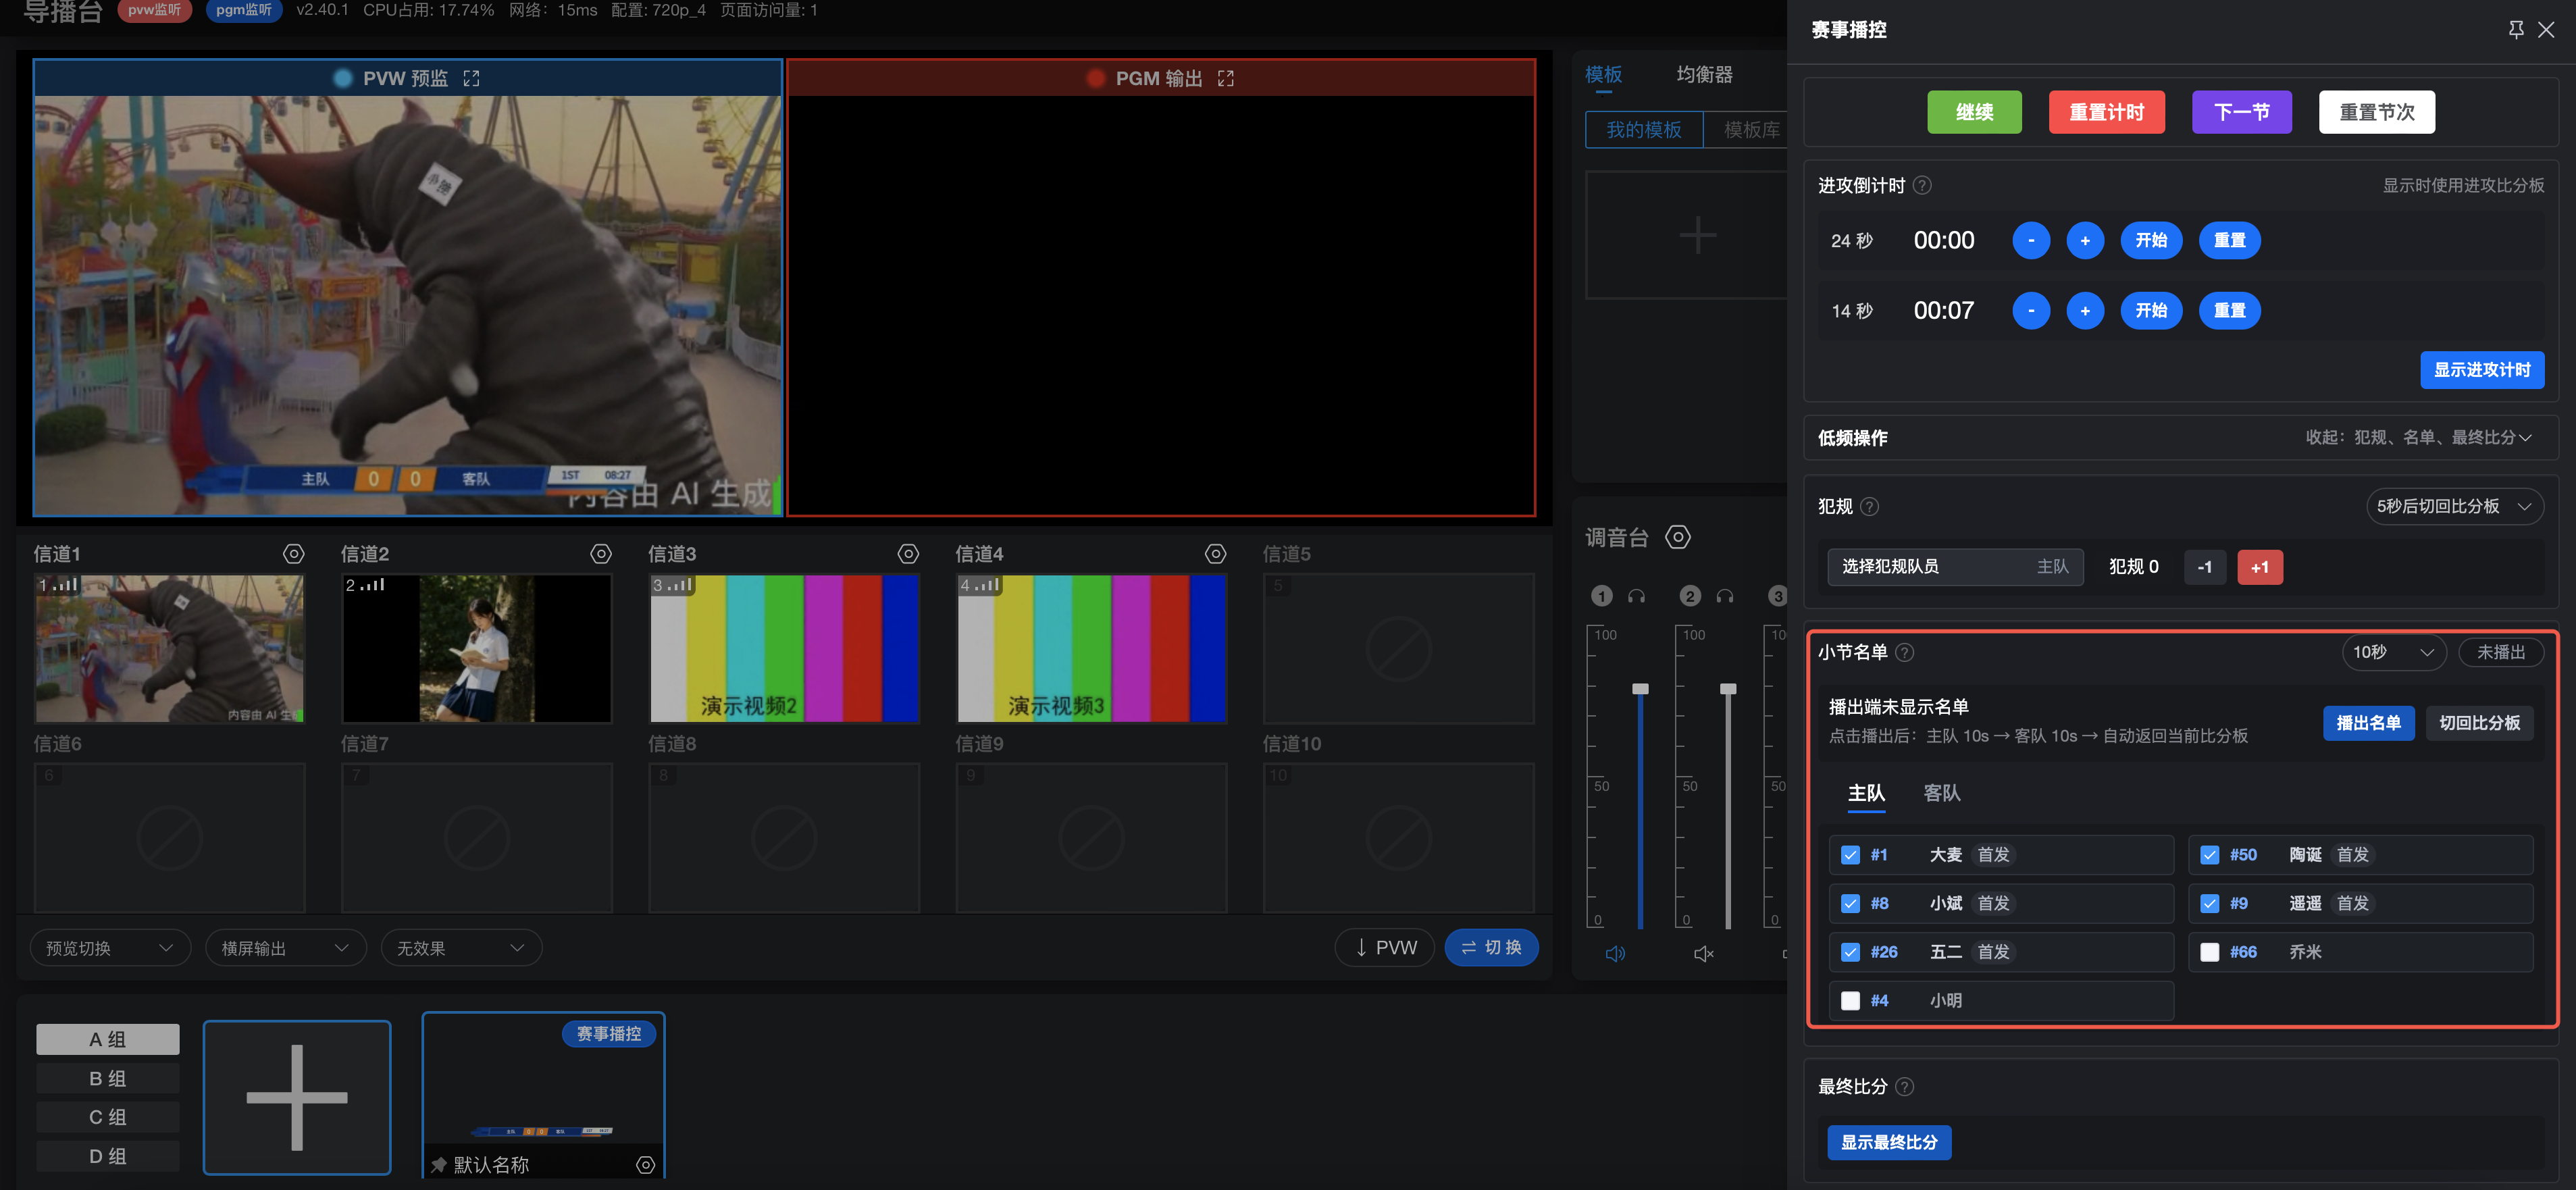This screenshot has width=2576, height=1190.
Task: Decrease the 24 秒 countdown with minus
Action: coord(2031,241)
